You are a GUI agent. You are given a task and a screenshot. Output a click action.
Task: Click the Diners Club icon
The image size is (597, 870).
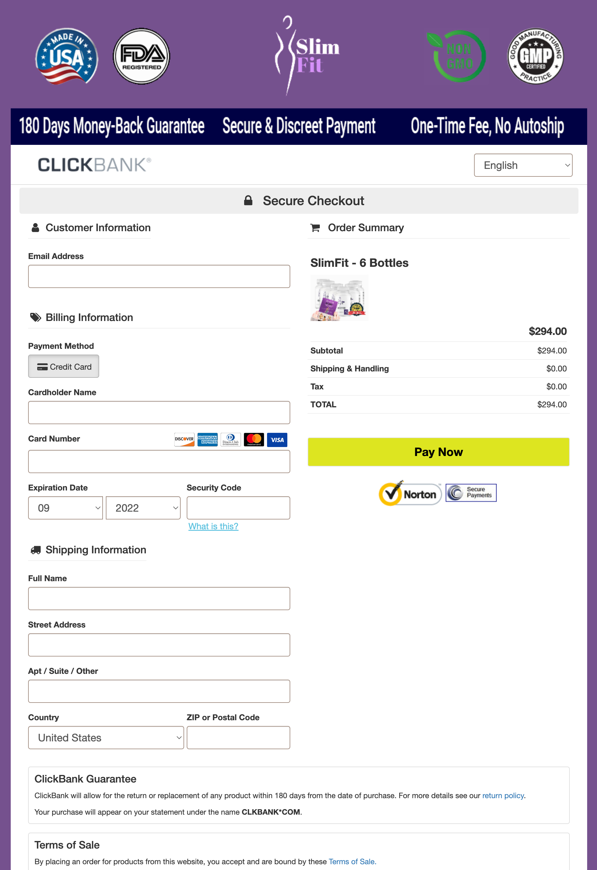coord(231,440)
